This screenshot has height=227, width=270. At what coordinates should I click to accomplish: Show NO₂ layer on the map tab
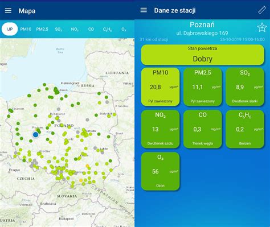point(75,30)
